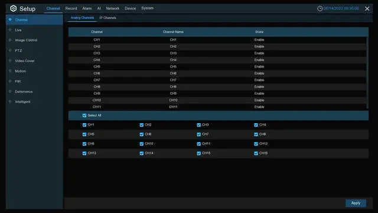The image size is (378, 213).
Task: Toggle the CH11 checkbox
Action: [198, 144]
